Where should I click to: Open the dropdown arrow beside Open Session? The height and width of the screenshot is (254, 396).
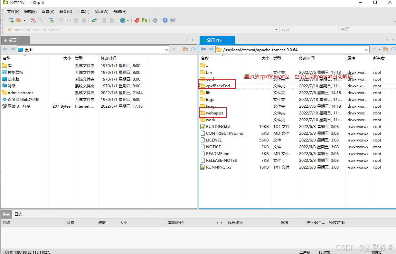[24, 20]
